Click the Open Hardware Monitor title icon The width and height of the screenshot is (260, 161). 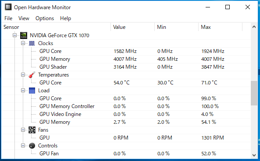(8, 7)
